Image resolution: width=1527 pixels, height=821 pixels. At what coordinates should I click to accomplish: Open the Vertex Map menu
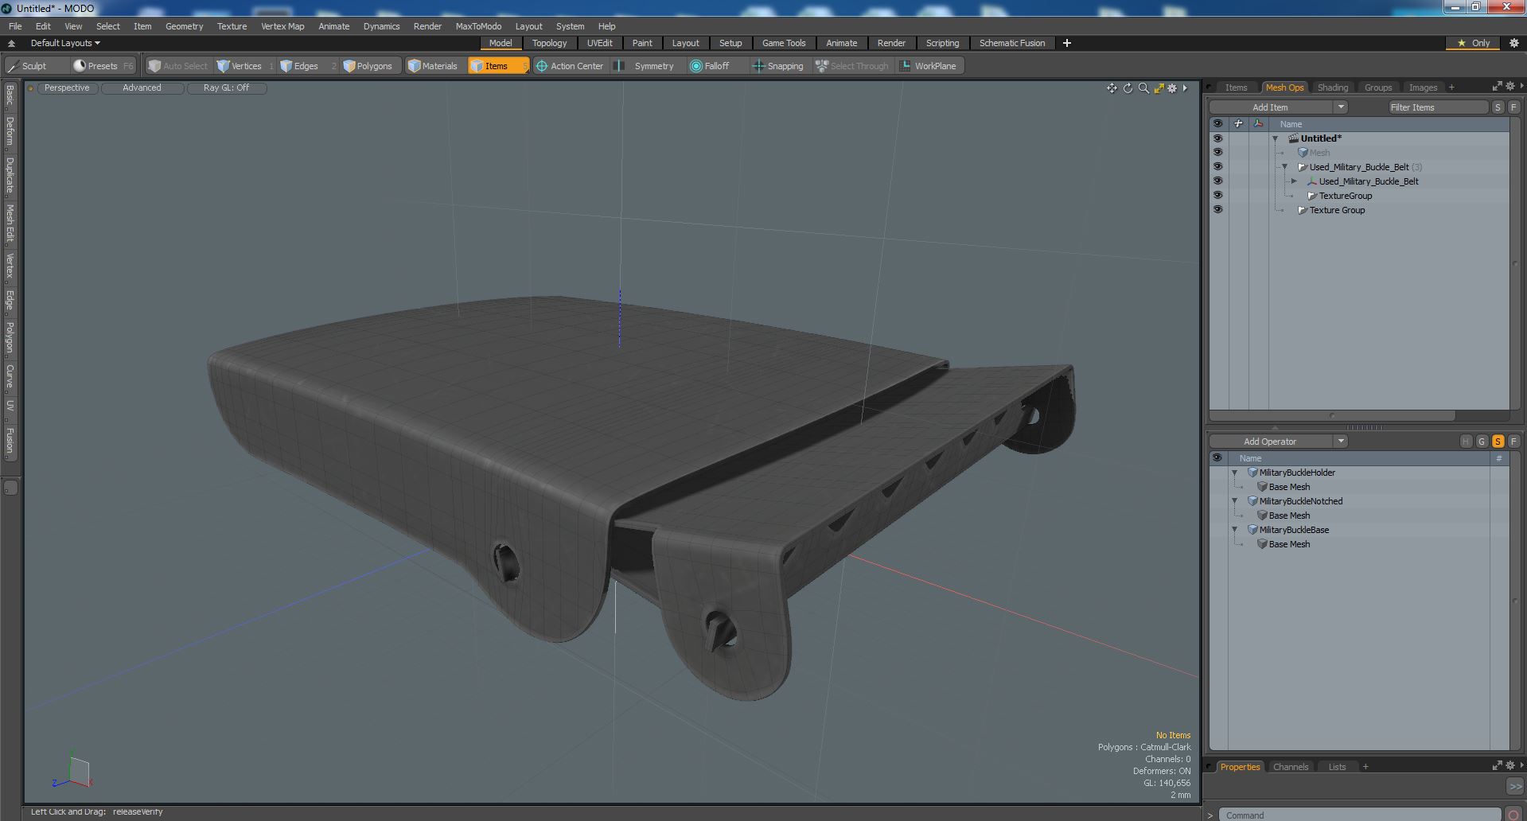pyautogui.click(x=282, y=26)
